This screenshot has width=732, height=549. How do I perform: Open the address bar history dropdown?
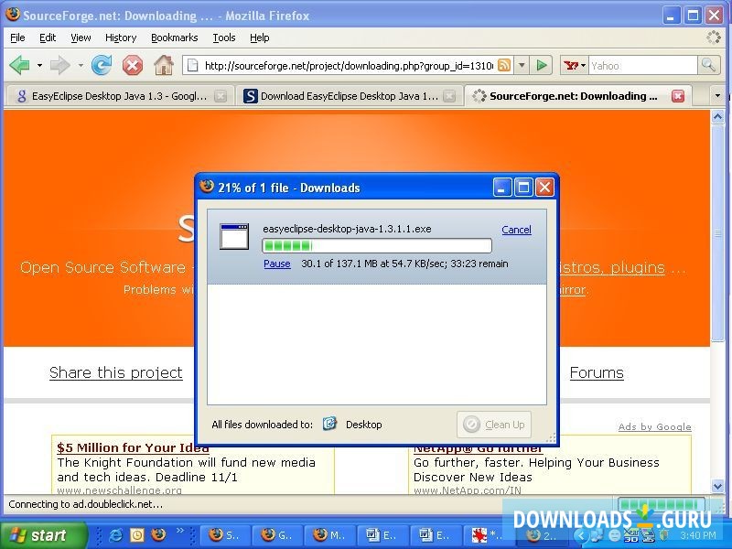[520, 65]
